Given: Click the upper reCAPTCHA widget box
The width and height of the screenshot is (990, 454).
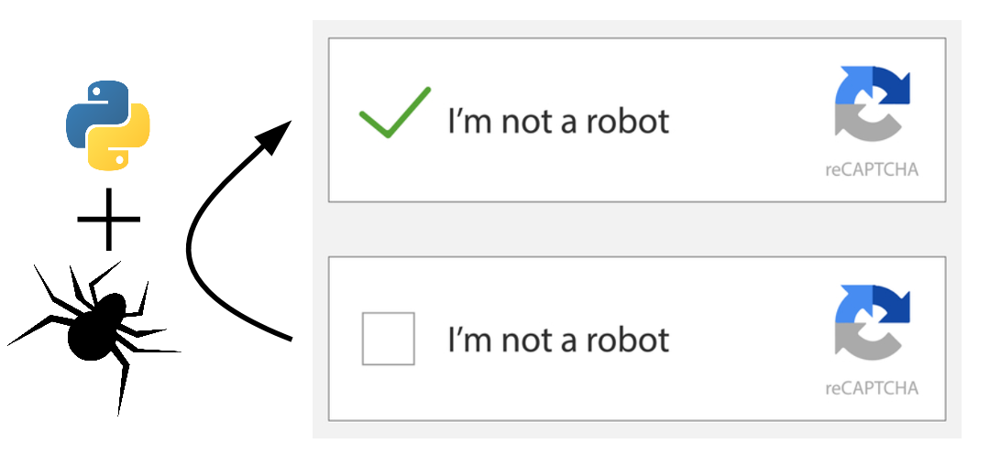Looking at the screenshot, I should pos(637,120).
